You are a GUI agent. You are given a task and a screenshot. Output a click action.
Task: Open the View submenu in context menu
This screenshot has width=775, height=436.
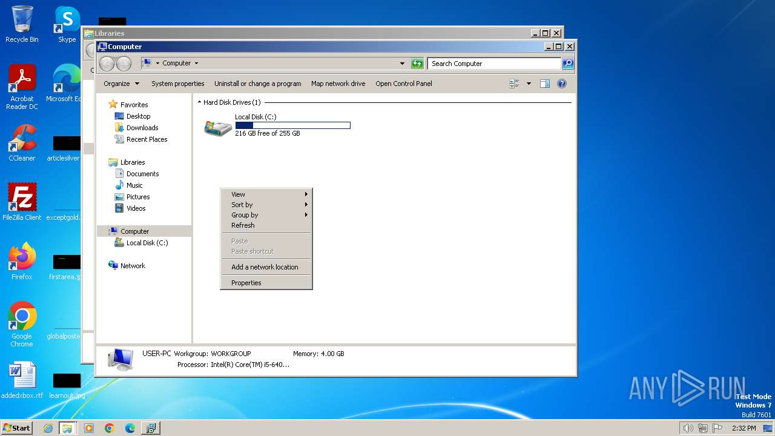[x=266, y=194]
